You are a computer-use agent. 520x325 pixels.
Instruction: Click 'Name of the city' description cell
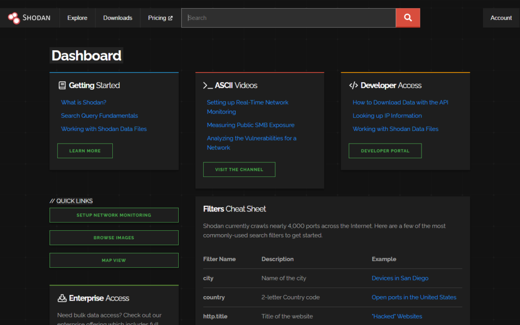(284, 278)
